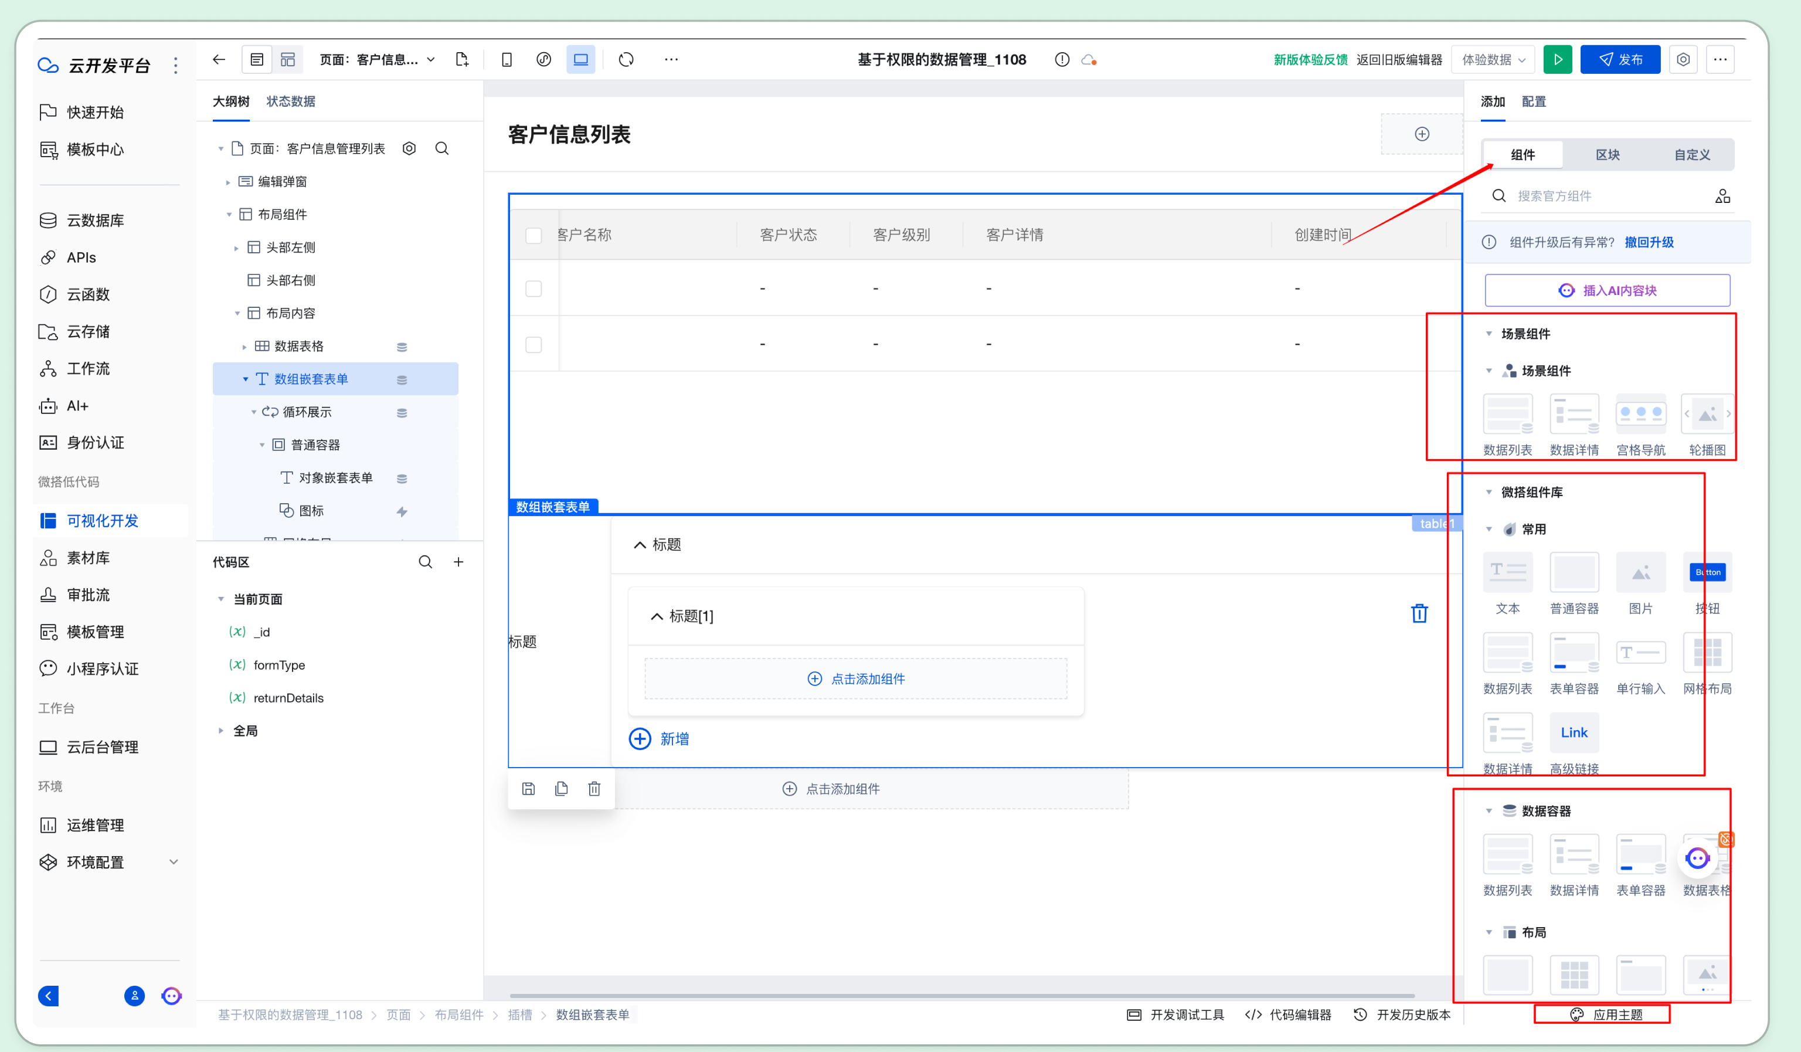This screenshot has height=1052, width=1801.
Task: Open 应用主题 in the bottom bar
Action: point(1606,1014)
